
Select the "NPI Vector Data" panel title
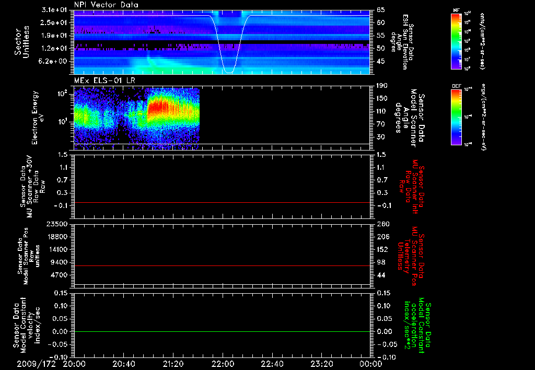[107, 5]
